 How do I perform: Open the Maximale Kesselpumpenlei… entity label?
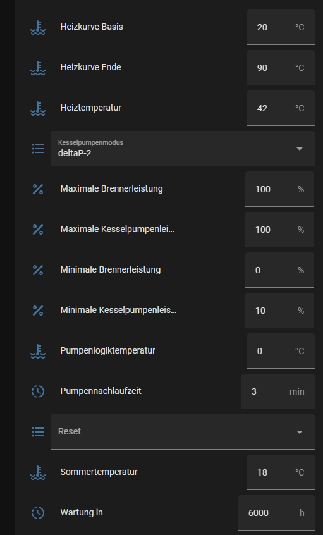[x=118, y=230]
